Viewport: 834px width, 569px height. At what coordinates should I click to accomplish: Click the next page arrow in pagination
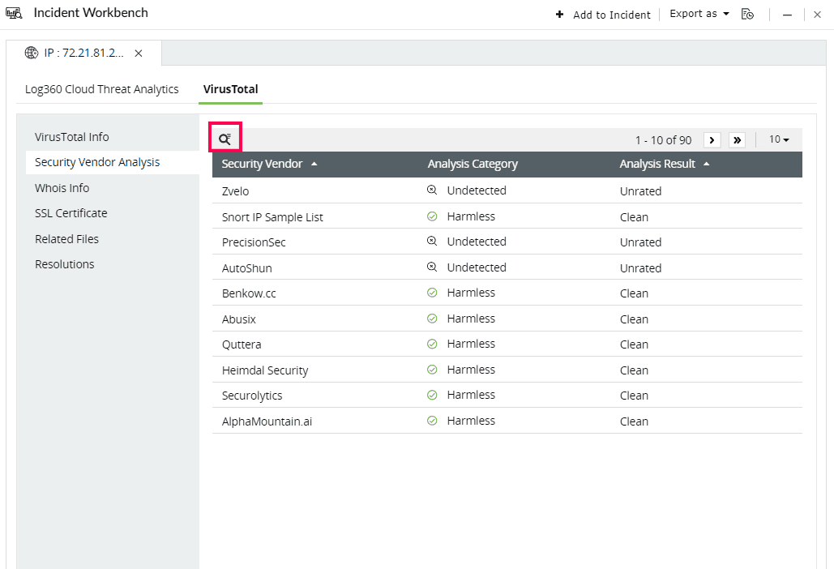[711, 139]
